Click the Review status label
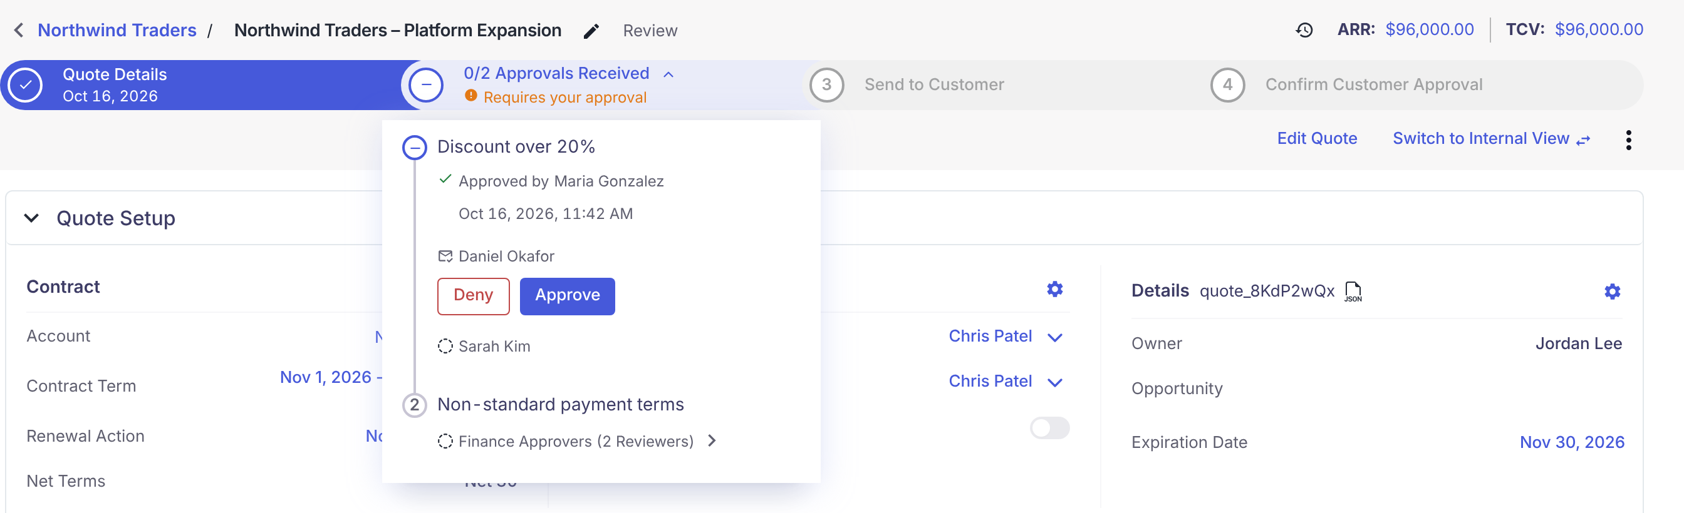Viewport: 1684px width, 513px height. pos(650,31)
